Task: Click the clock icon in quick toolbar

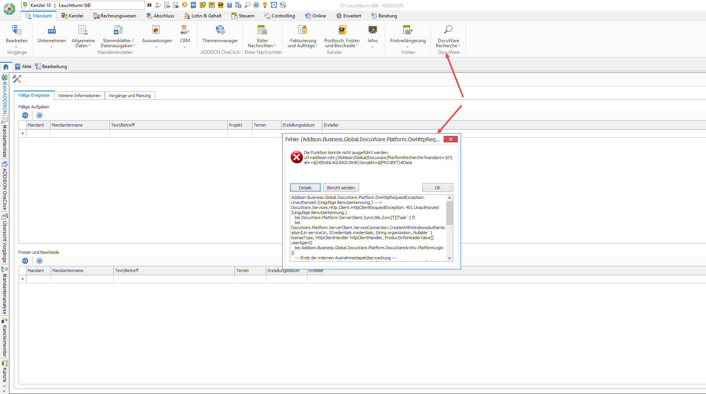Action: pos(184,5)
